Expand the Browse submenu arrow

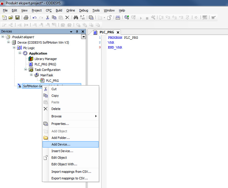point(96,116)
